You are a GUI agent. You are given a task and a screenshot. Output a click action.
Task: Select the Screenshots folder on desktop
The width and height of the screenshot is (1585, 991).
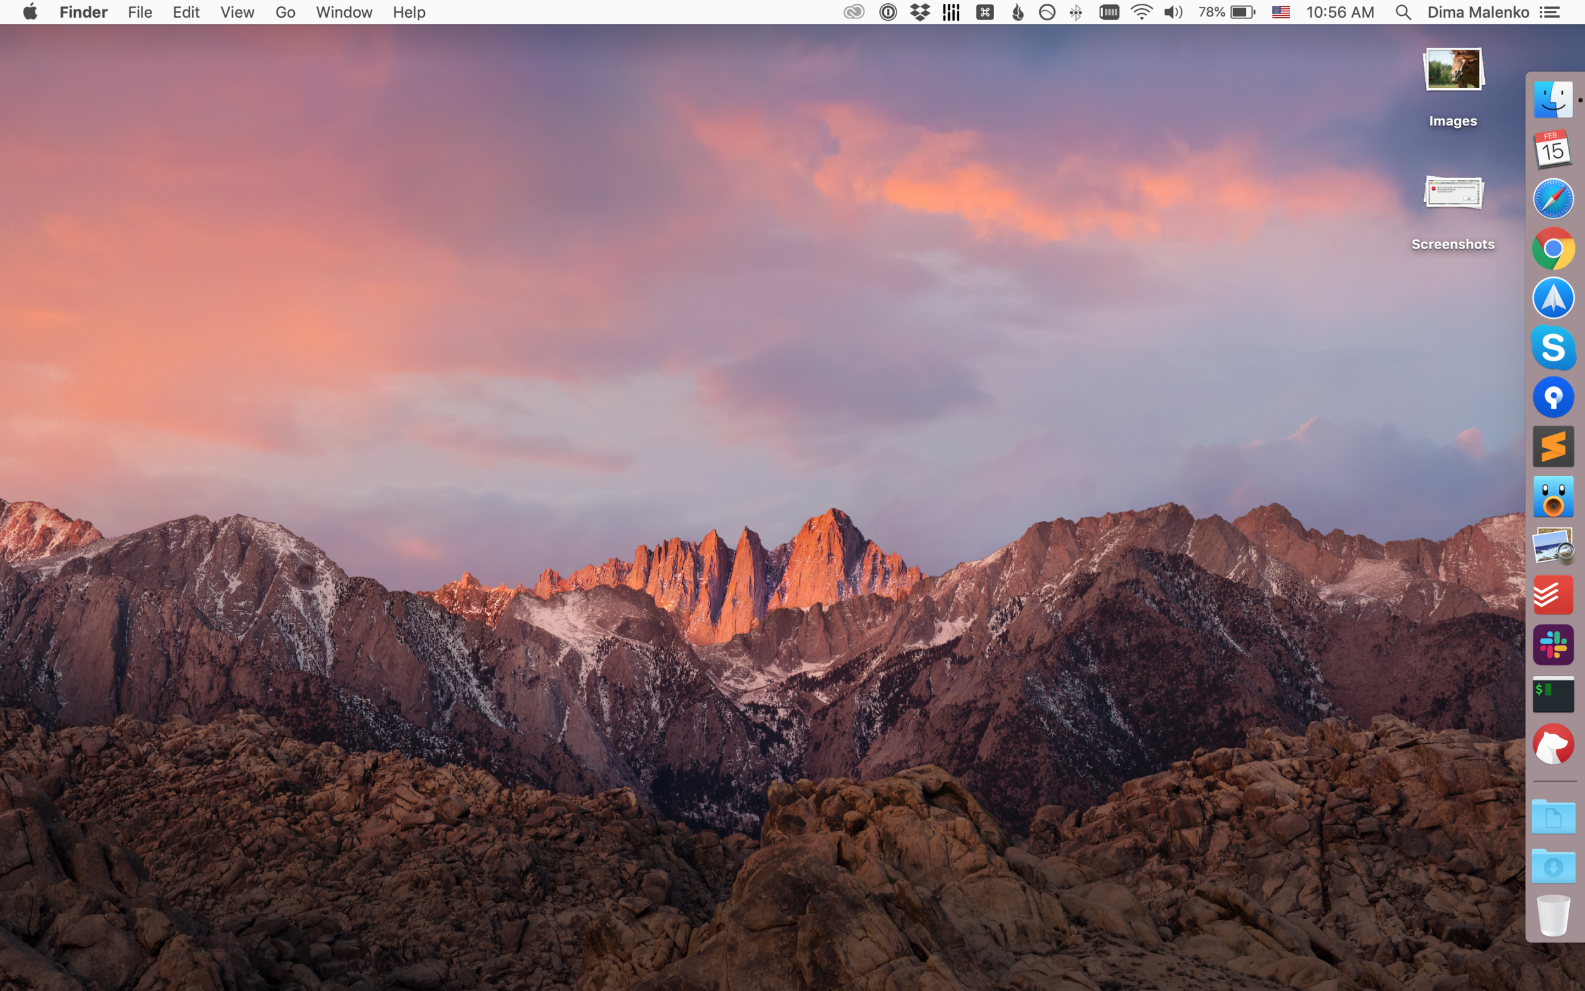coord(1452,194)
